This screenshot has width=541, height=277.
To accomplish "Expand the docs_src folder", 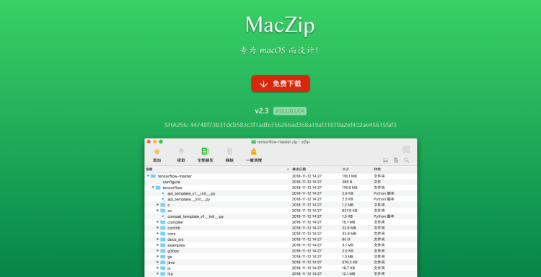I will point(158,239).
